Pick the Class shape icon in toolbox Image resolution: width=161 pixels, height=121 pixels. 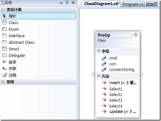coord(4,23)
